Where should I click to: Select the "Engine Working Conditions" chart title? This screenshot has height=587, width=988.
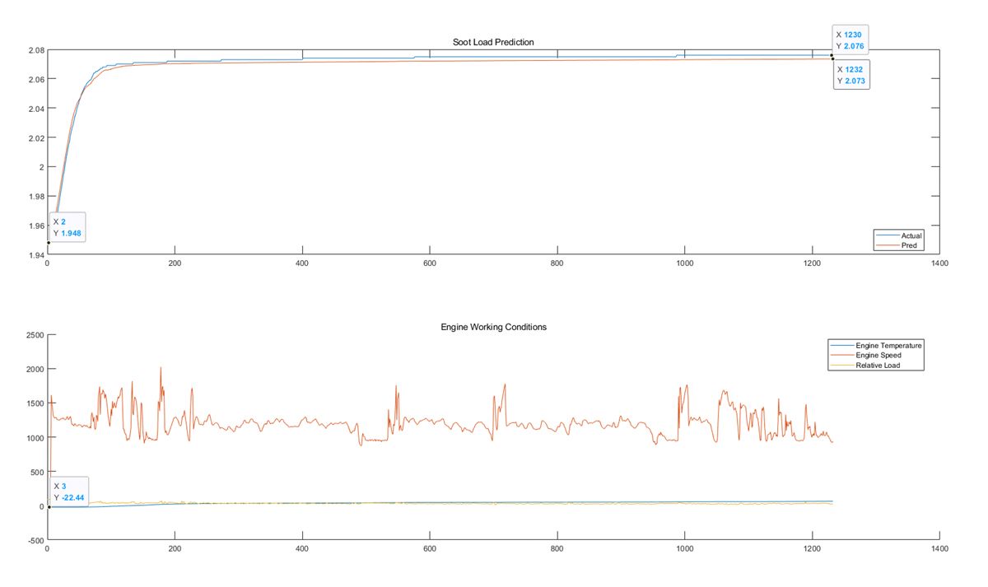(493, 327)
